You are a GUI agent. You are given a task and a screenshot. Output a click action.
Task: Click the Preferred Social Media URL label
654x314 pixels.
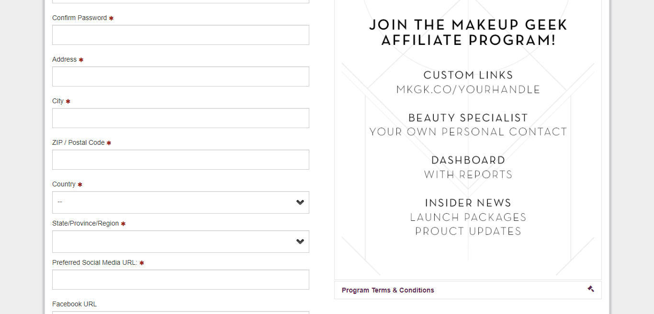95,262
